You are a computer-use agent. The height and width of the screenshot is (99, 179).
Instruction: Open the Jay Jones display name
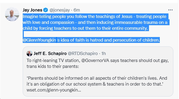coord(32,10)
